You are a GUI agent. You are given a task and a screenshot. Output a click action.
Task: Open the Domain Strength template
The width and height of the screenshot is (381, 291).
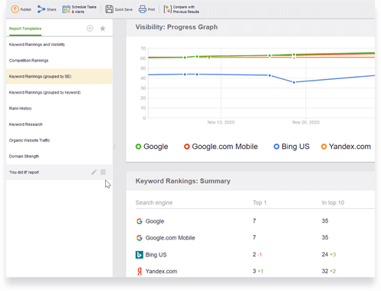click(x=59, y=156)
